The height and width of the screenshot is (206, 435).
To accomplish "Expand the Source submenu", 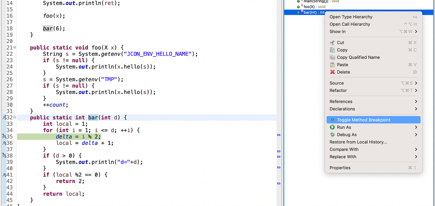I will (x=374, y=83).
